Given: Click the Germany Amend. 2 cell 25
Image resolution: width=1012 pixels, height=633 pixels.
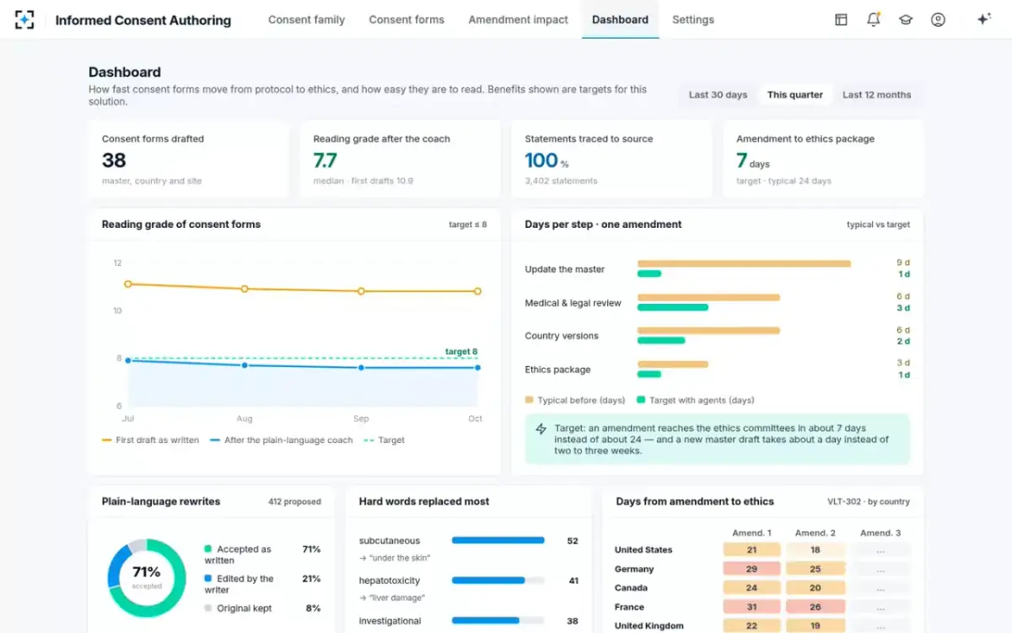Looking at the screenshot, I should pyautogui.click(x=816, y=569).
